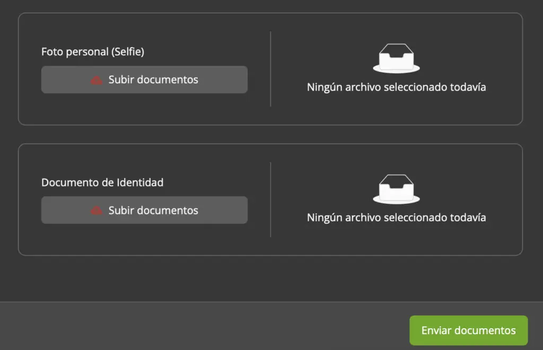Image resolution: width=543 pixels, height=350 pixels.
Task: Click the cloud icon inside the second upload button
Action: click(x=97, y=210)
